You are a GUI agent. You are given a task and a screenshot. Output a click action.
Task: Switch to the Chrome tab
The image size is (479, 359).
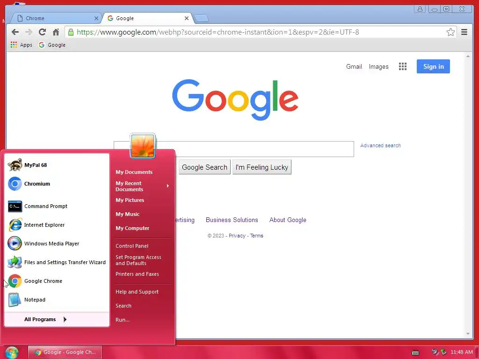coord(55,18)
